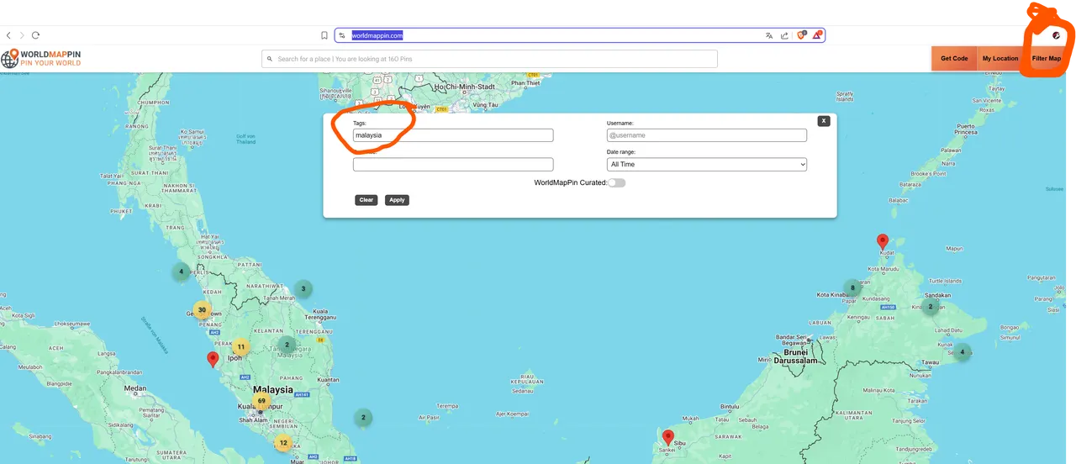Image resolution: width=1076 pixels, height=464 pixels.
Task: Open the 2-pin cluster at Taman Negara
Action: pos(287,344)
